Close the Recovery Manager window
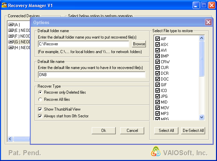This screenshot has height=161, width=217. tap(212, 5)
